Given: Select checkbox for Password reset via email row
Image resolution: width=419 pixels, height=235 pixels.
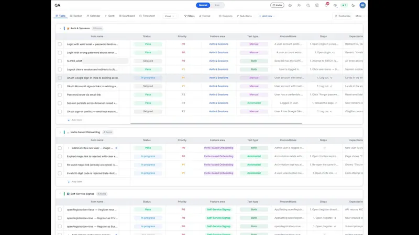Looking at the screenshot, I should 60,95.
